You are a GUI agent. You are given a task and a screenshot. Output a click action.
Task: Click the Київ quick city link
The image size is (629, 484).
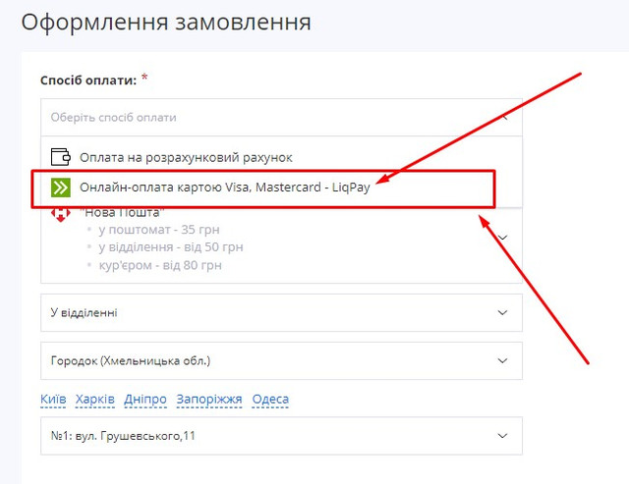click(x=53, y=399)
